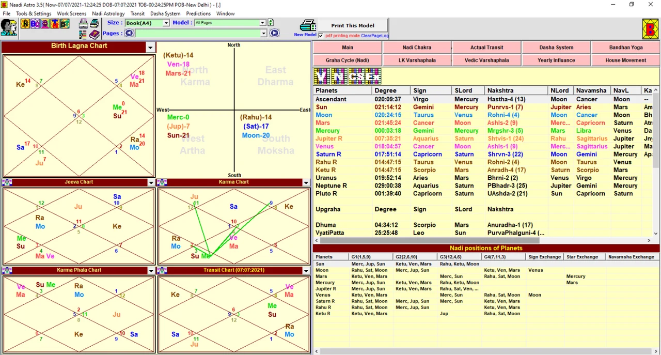
Task: Open the Predictions menu
Action: [198, 13]
